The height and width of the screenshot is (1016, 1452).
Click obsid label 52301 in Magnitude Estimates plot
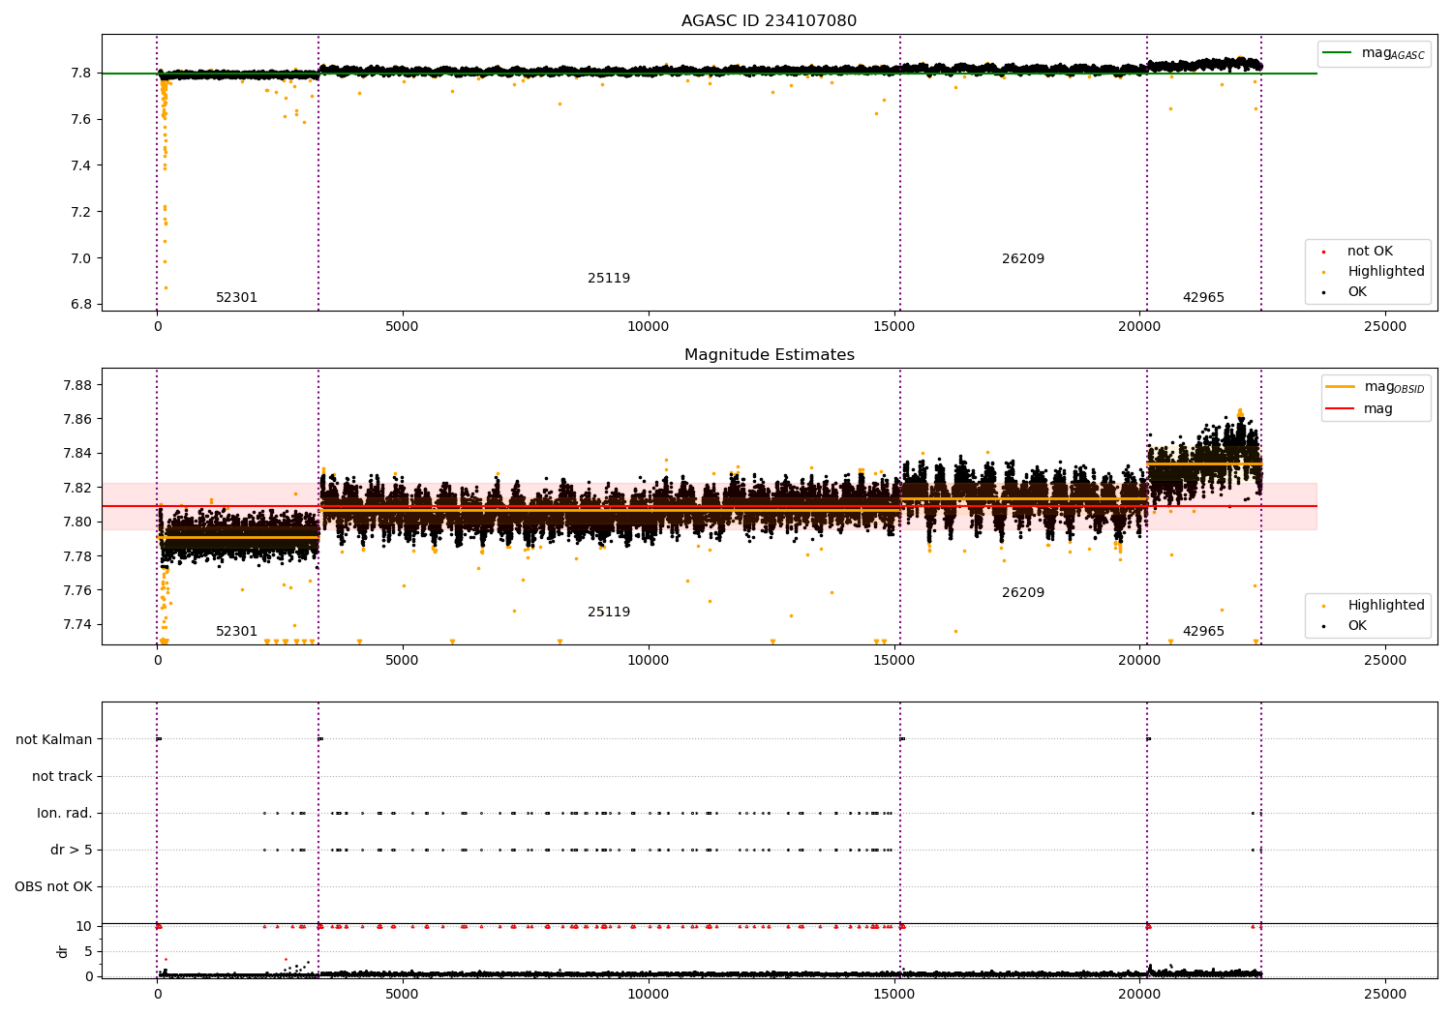tap(236, 632)
